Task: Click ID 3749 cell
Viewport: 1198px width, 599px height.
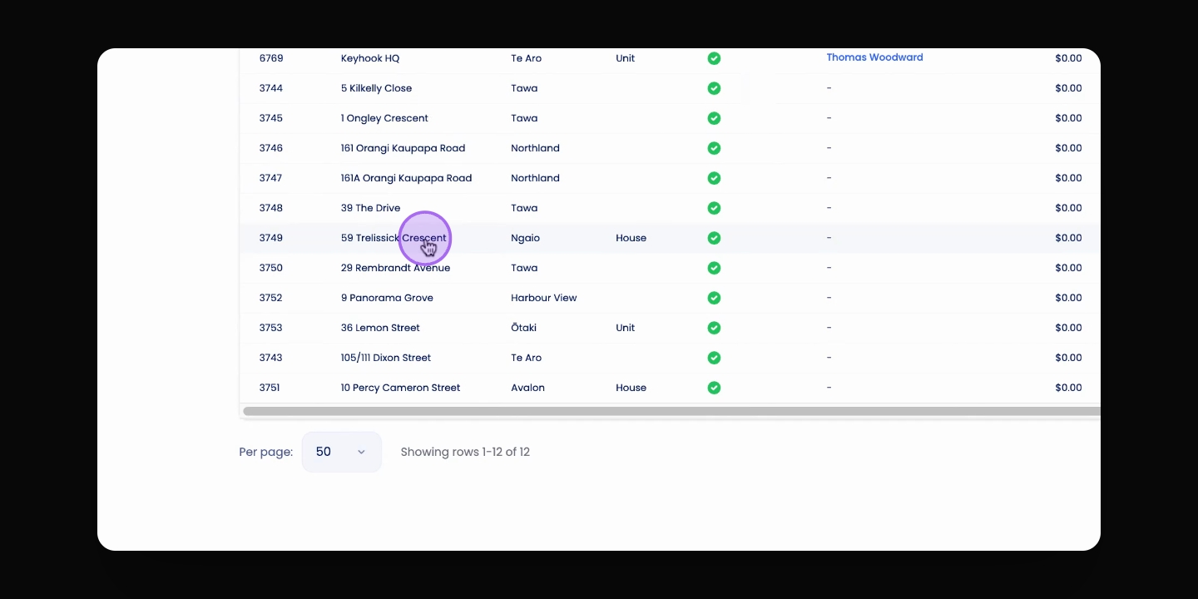Action: (x=271, y=238)
